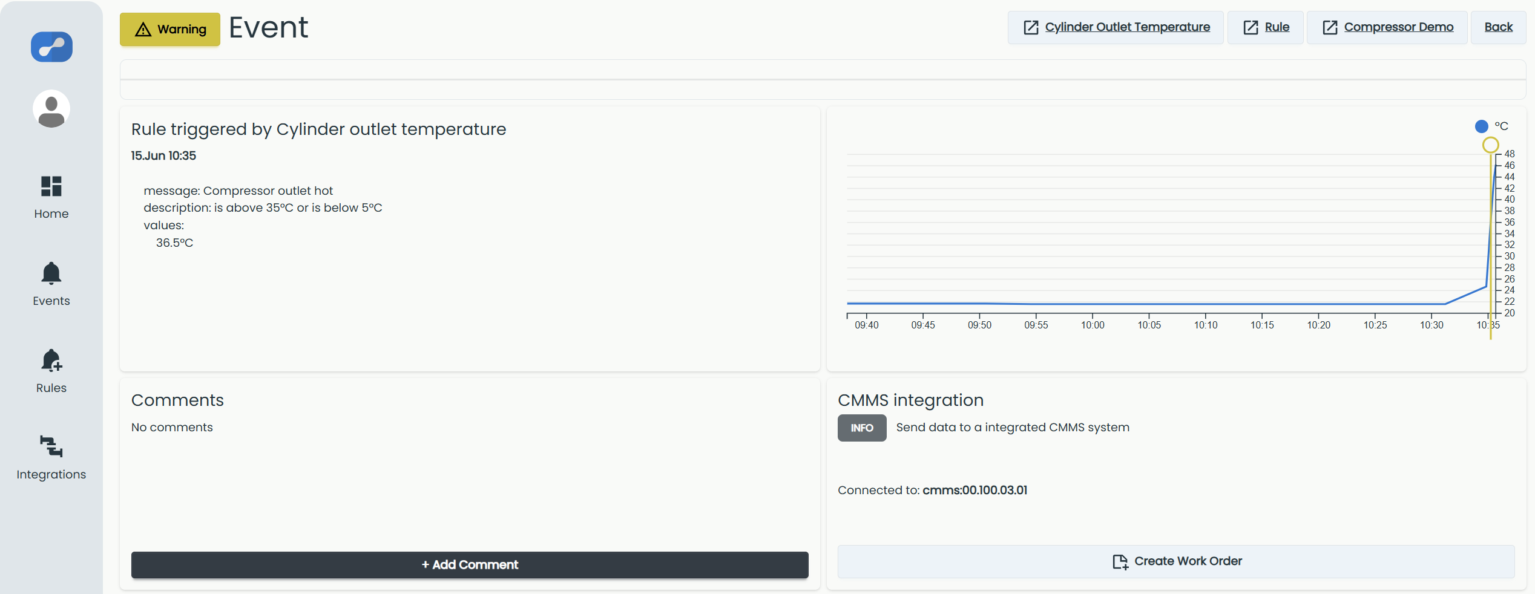This screenshot has height=594, width=1535.
Task: Click the Create Work Order button
Action: point(1176,561)
